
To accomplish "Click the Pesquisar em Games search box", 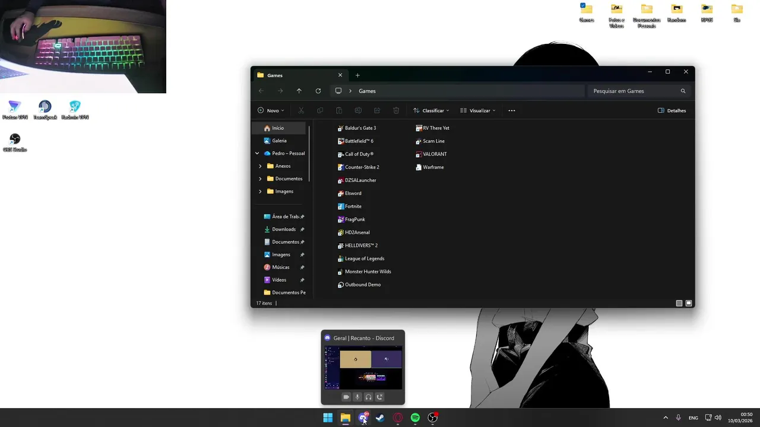I will tap(638, 91).
